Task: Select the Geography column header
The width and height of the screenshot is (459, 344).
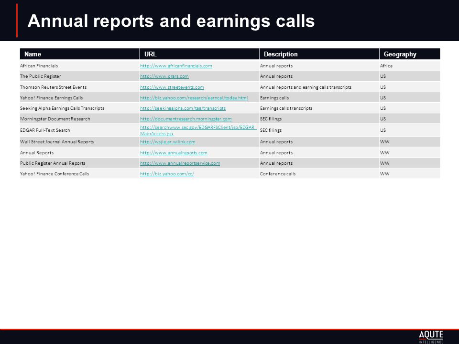Action: [410, 54]
